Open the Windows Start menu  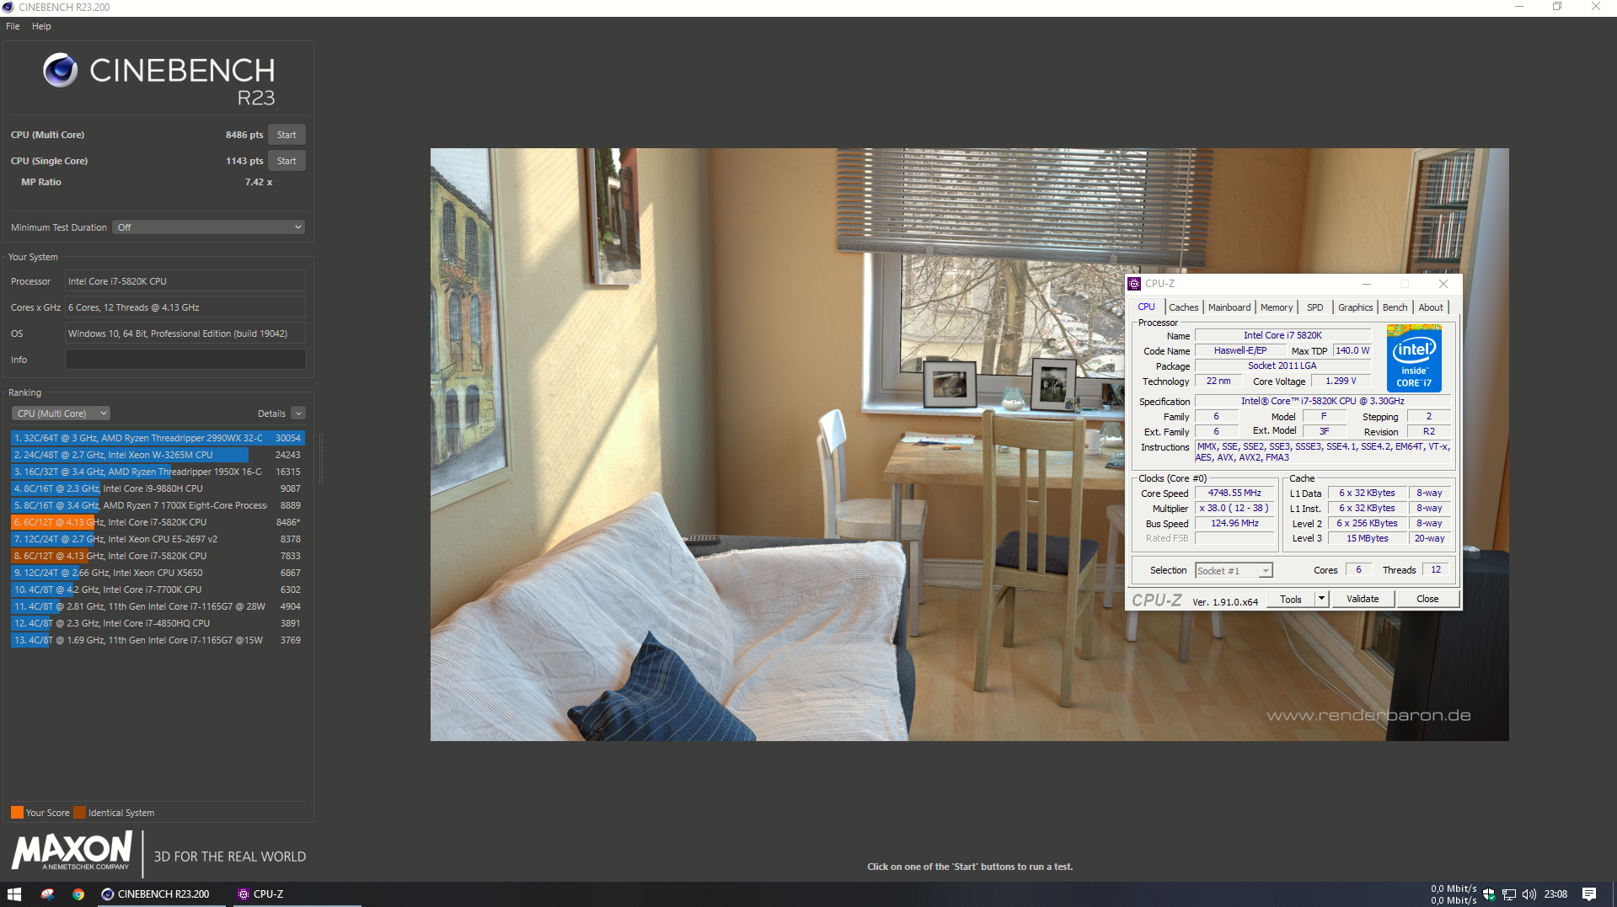pos(14,894)
